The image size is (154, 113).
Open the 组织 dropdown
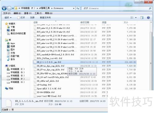pyautogui.click(x=8, y=18)
